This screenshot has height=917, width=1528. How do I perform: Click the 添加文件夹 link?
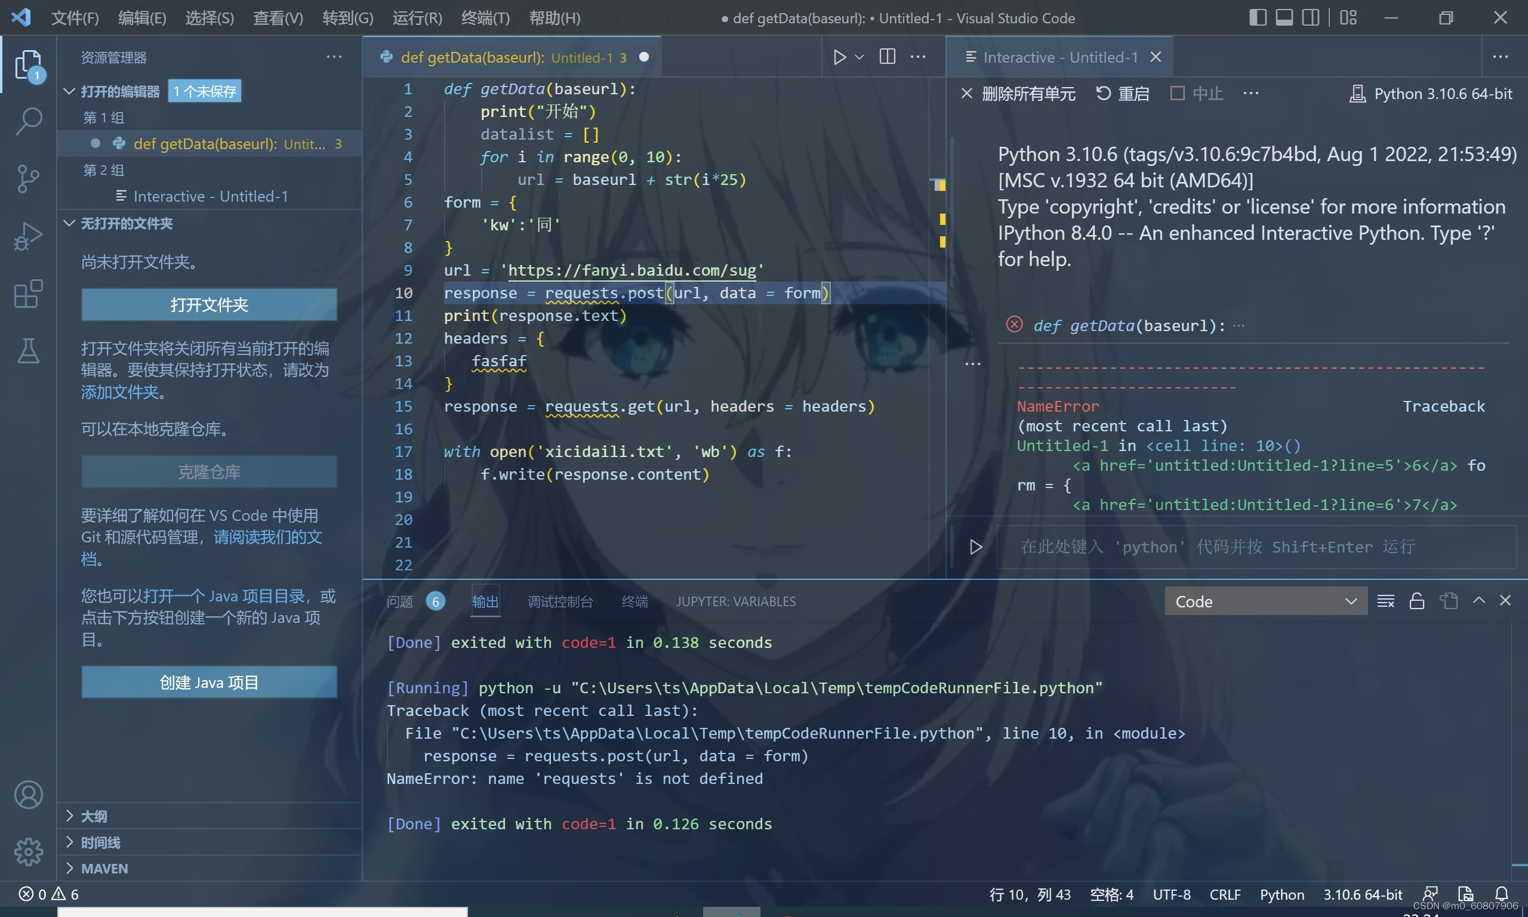pos(119,392)
